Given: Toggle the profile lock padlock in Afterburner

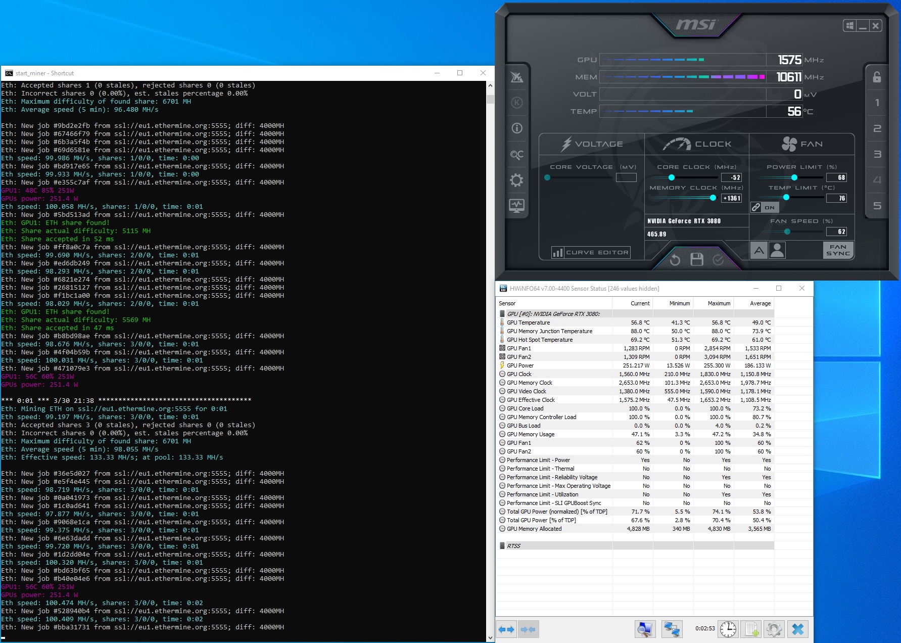Looking at the screenshot, I should tap(877, 77).
